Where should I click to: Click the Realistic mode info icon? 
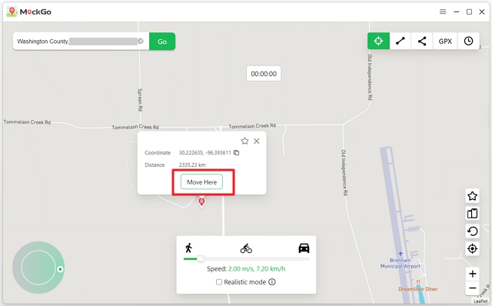(x=272, y=282)
